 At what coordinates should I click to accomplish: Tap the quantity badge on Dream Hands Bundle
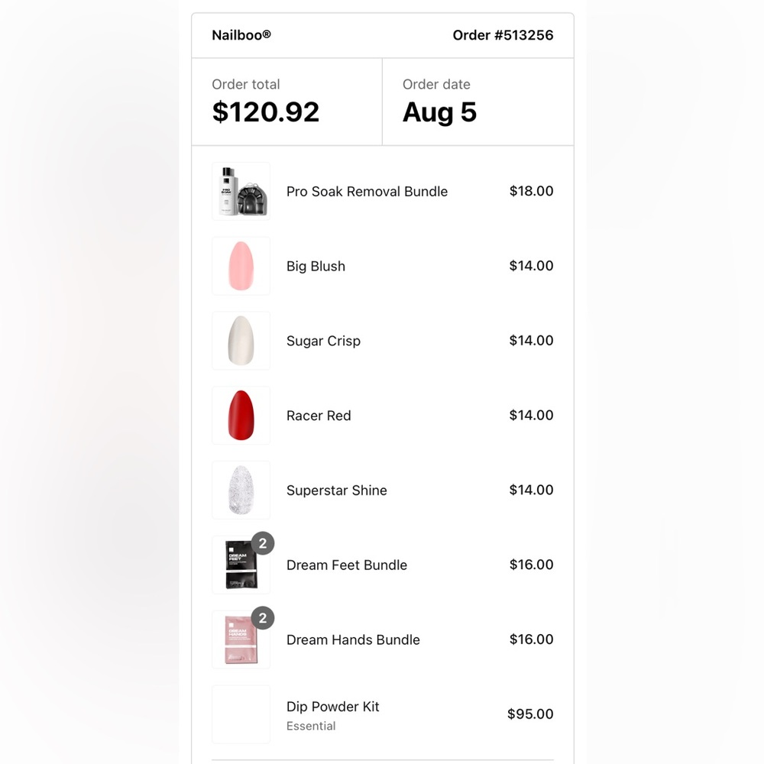pyautogui.click(x=262, y=618)
